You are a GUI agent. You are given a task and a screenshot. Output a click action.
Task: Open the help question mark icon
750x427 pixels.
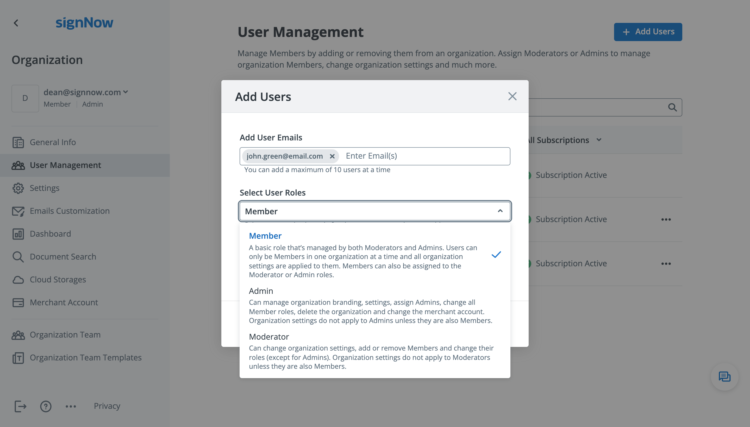(x=46, y=406)
